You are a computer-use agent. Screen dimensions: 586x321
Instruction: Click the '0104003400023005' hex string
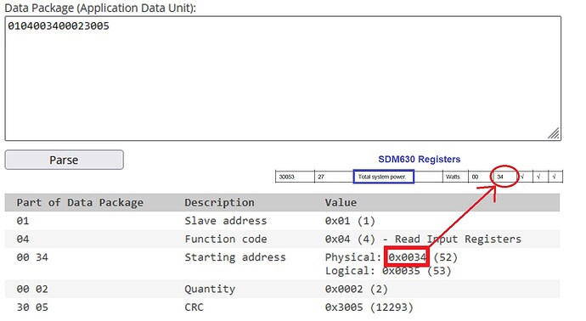(x=59, y=26)
